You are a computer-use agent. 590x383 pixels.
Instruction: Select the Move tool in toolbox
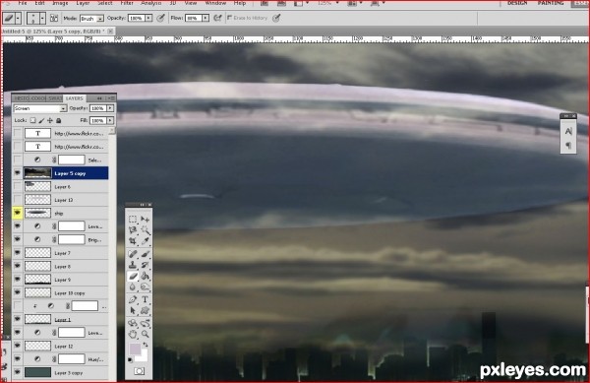click(145, 220)
